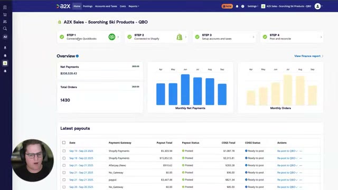
Task: Click the Net Payments value $208,528.43
Action: click(x=69, y=73)
